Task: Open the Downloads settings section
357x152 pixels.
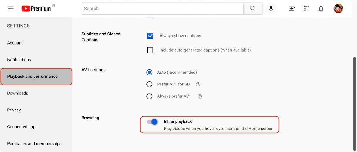Action: pyautogui.click(x=18, y=93)
